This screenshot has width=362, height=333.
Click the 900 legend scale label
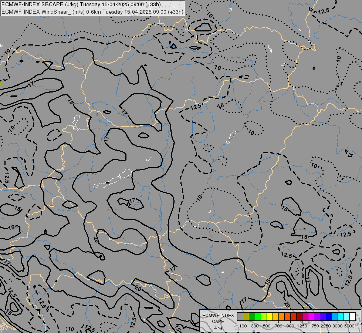[x=290, y=326]
